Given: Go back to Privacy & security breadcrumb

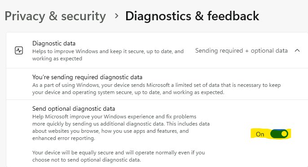Looking at the screenshot, I should pos(55,16).
